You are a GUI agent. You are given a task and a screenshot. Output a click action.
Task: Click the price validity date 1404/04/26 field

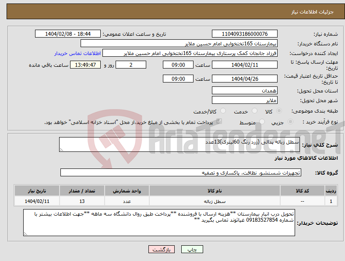(245, 79)
